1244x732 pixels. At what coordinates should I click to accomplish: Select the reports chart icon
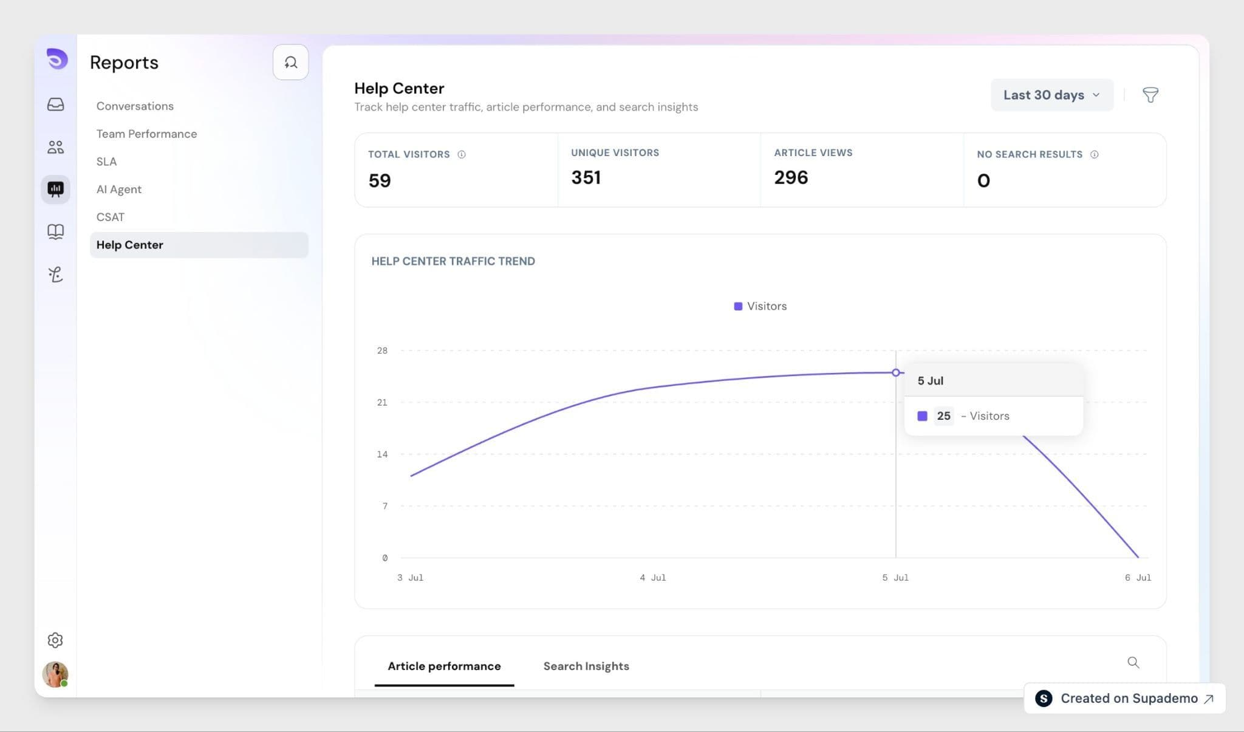[55, 190]
